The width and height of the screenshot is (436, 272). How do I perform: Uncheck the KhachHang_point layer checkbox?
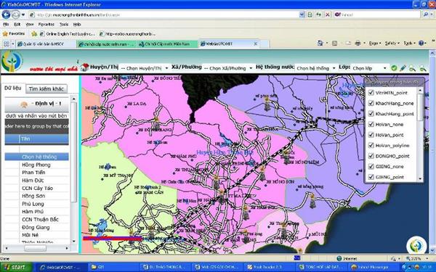[371, 114]
